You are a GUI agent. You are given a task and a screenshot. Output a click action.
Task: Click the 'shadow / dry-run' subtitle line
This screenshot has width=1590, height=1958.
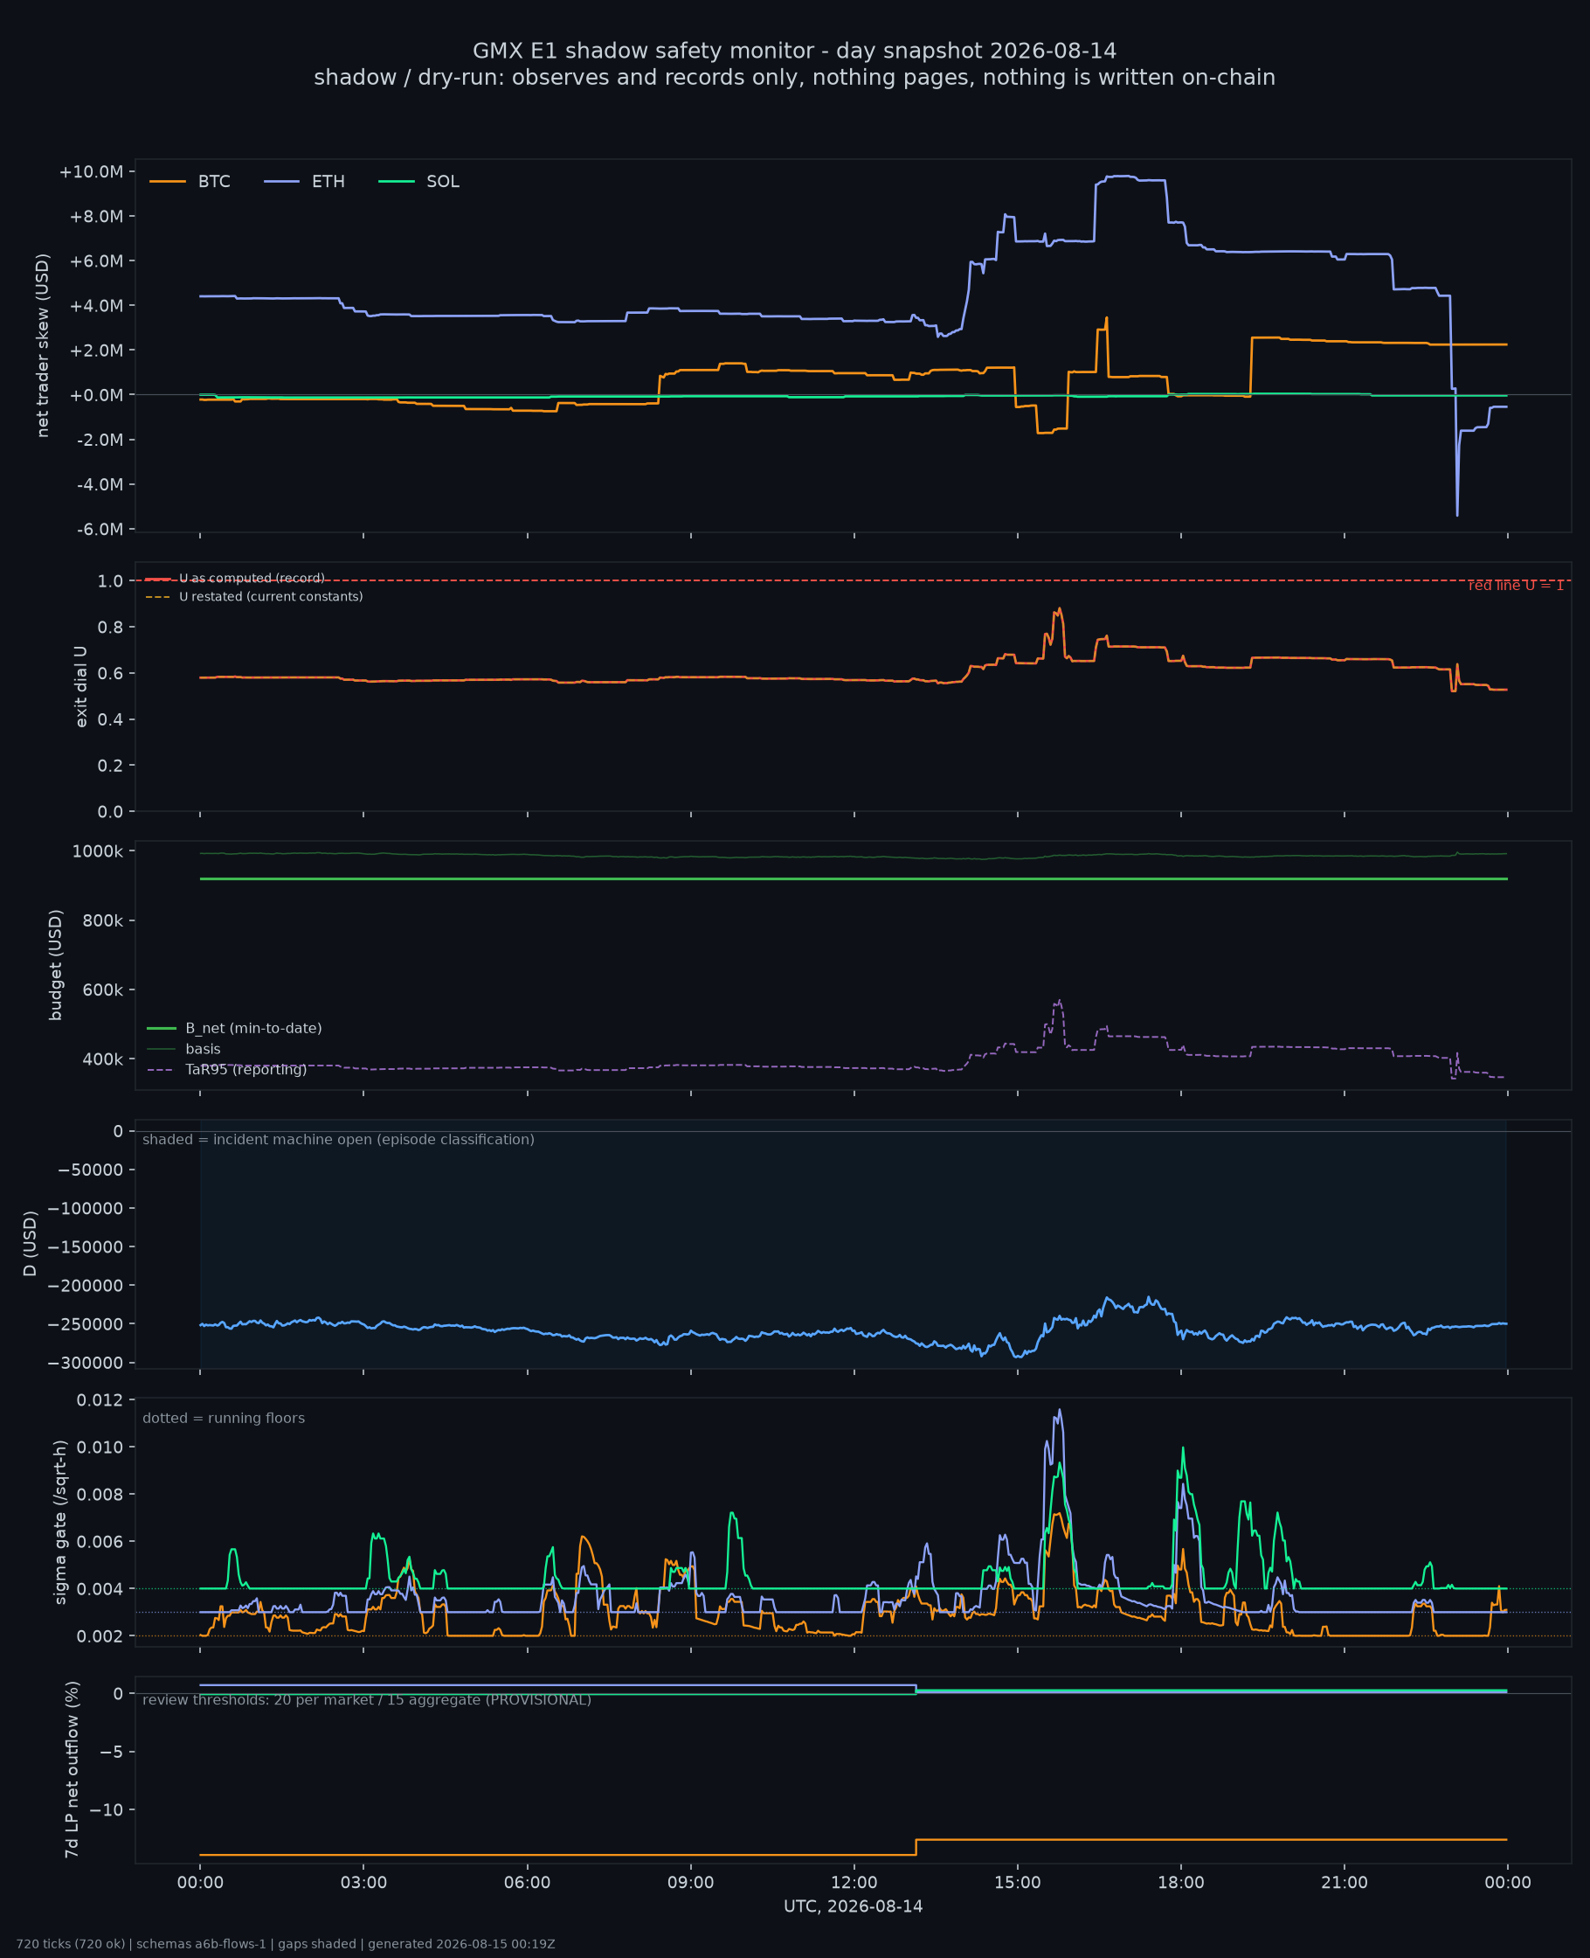click(x=795, y=77)
